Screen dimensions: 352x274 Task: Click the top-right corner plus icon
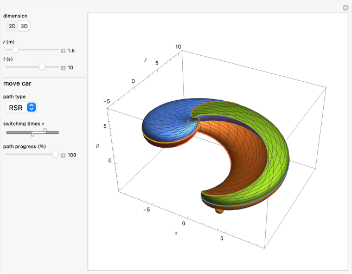[345, 8]
